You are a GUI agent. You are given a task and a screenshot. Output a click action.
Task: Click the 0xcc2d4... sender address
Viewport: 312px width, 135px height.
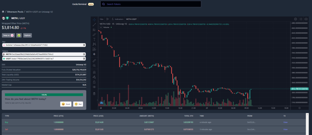click(251, 130)
